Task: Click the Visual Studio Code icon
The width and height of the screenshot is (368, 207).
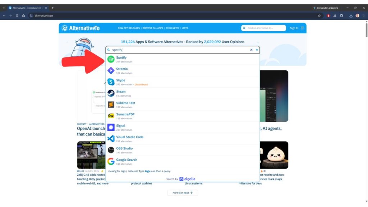Action: click(111, 139)
